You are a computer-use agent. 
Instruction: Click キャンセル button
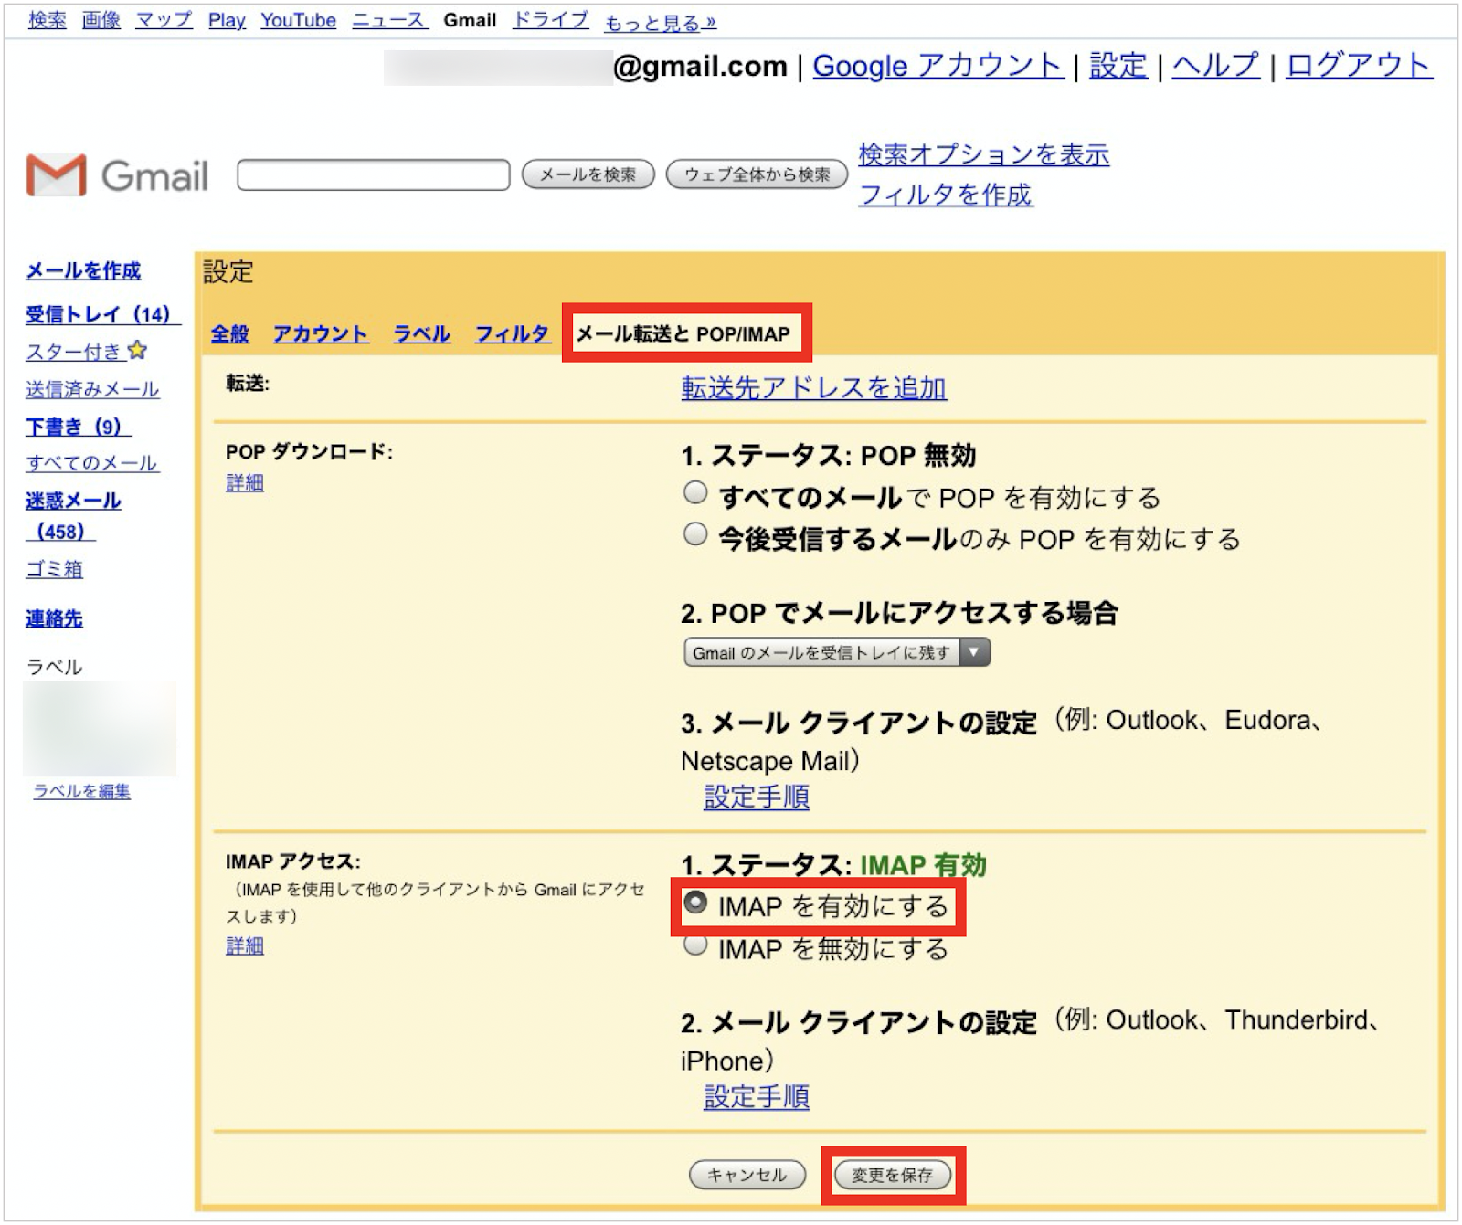747,1175
